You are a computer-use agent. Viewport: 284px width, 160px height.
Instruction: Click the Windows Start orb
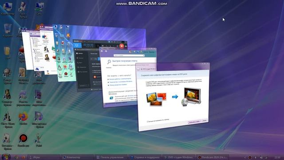click(6, 157)
